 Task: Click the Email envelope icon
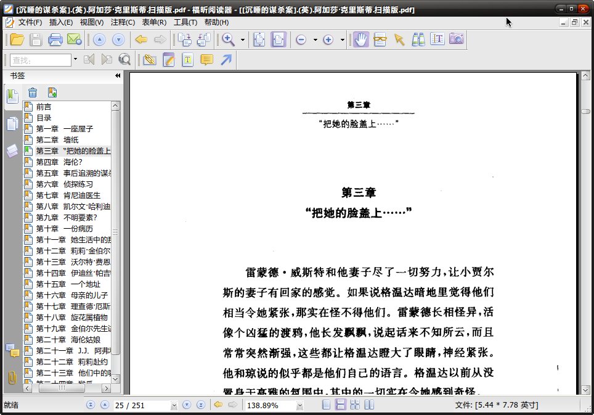coord(74,39)
